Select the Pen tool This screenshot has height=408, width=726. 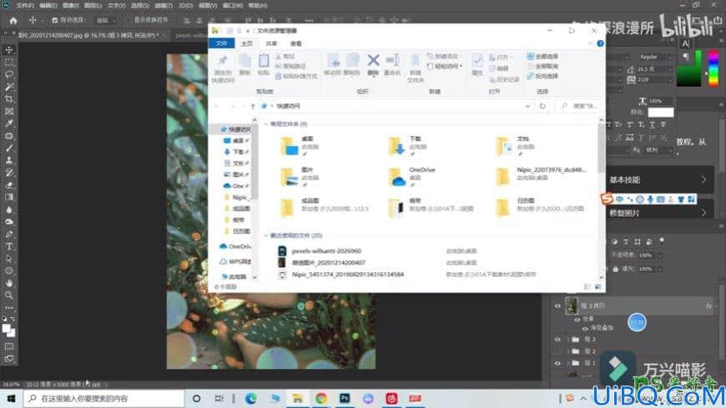pyautogui.click(x=9, y=234)
